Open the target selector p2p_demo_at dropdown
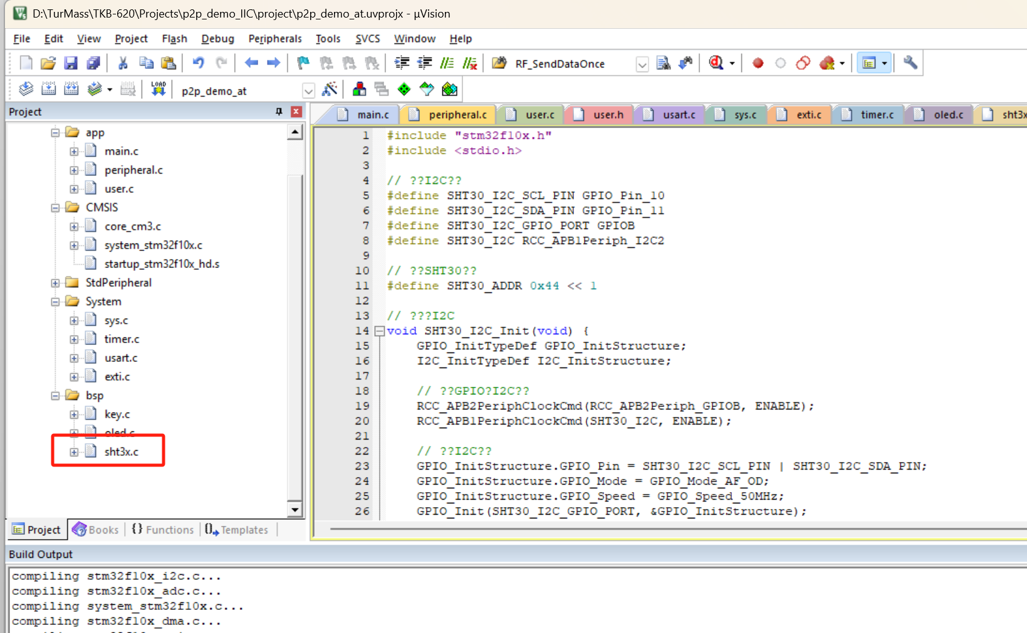 coord(308,91)
